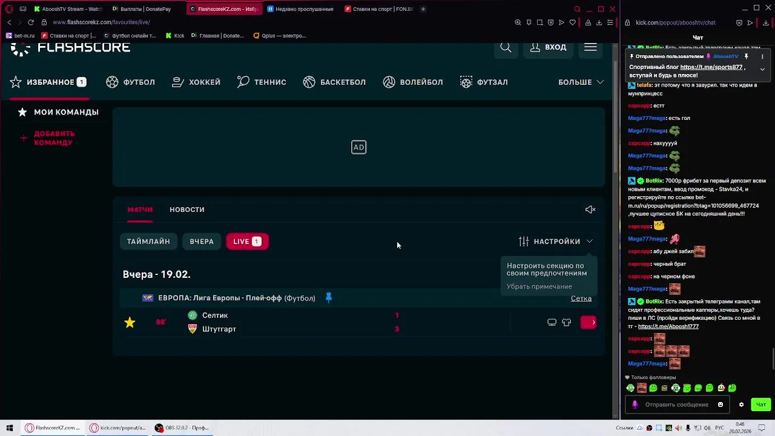Click the match lineup jersey icon
775x436 pixels.
pos(567,323)
